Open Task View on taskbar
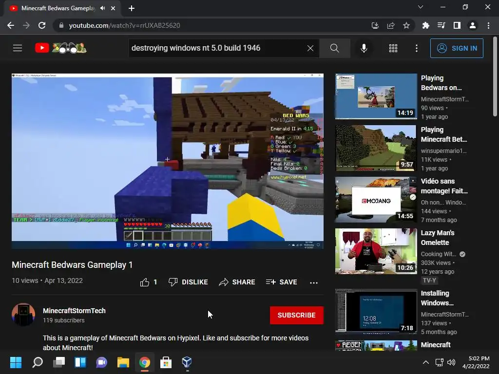 tap(59, 362)
